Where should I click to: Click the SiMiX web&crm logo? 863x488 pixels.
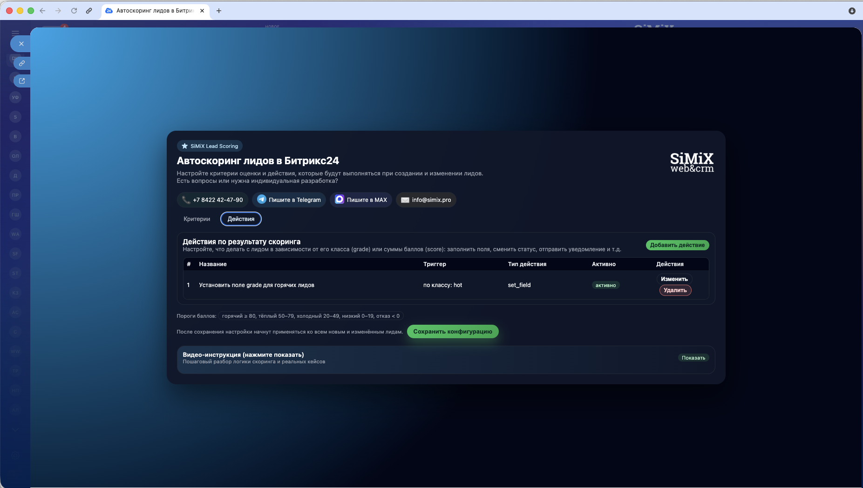tap(692, 162)
